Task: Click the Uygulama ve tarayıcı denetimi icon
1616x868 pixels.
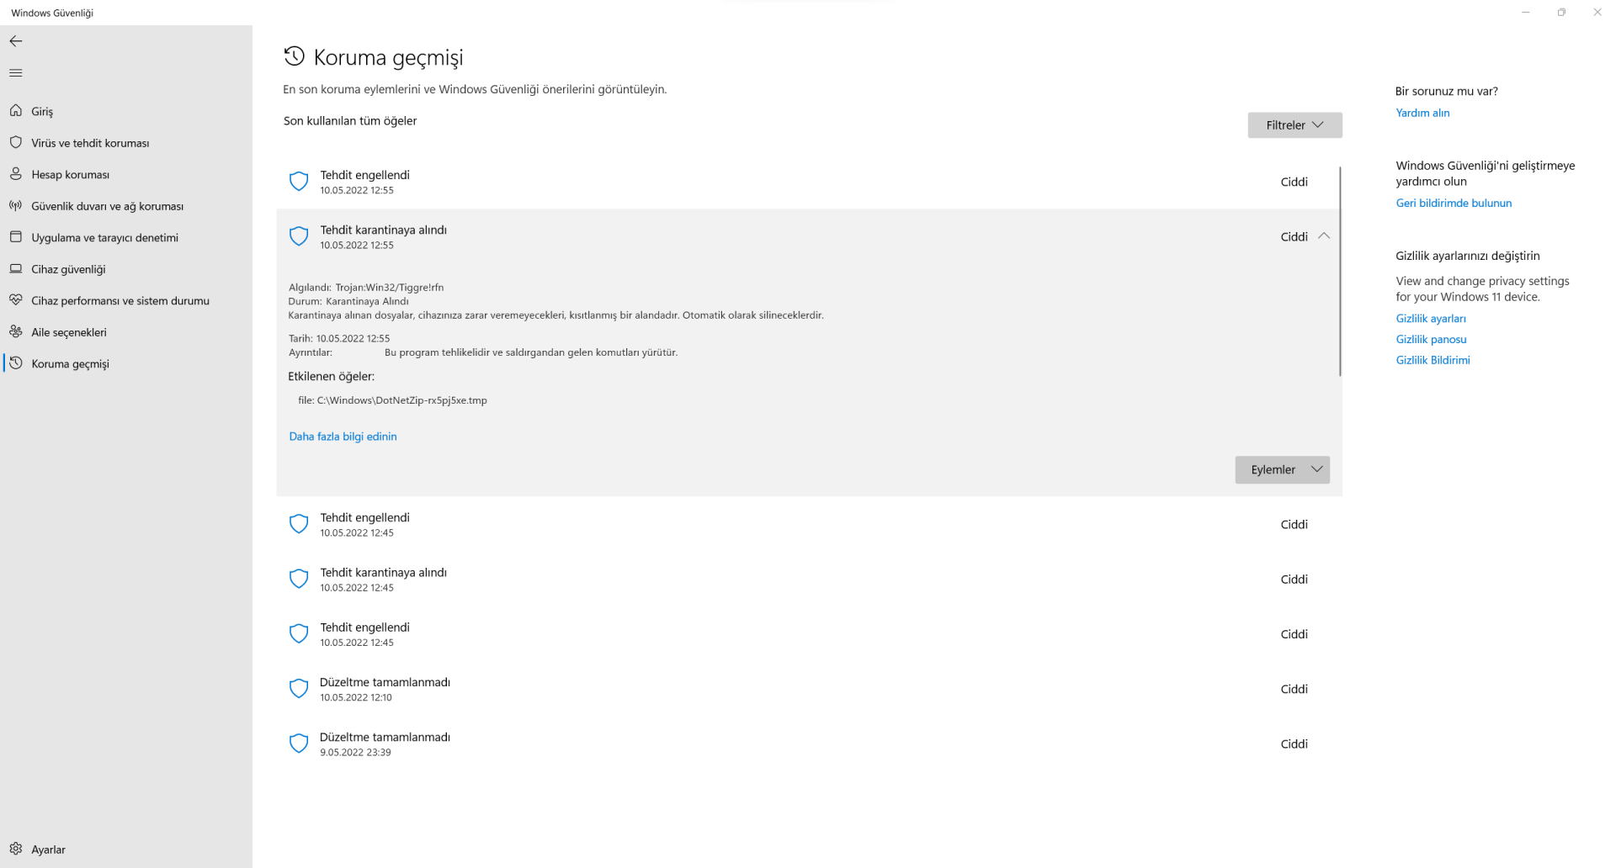Action: click(16, 237)
